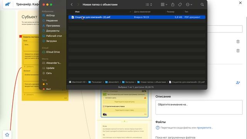Click Стратегическая ставка in the background card

click(115, 107)
